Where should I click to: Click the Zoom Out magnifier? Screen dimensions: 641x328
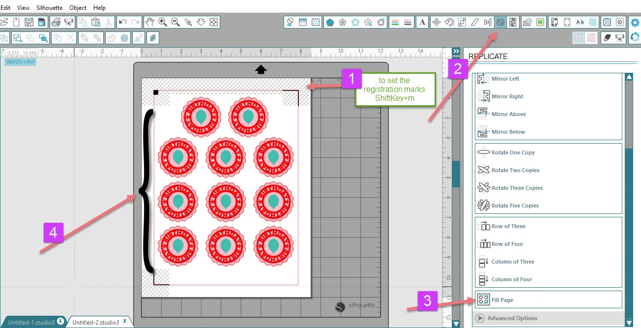pyautogui.click(x=175, y=22)
